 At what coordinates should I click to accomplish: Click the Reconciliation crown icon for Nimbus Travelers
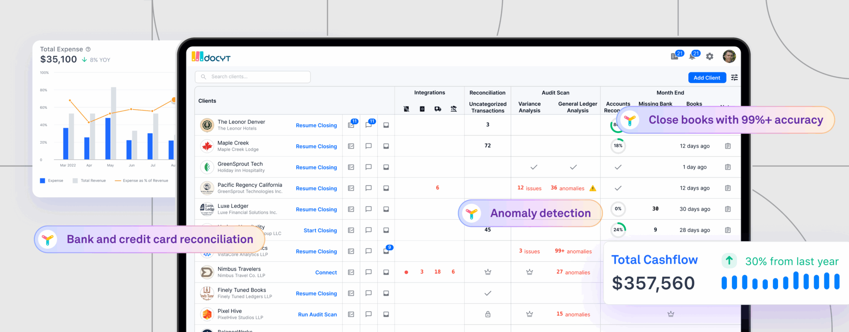tap(488, 272)
